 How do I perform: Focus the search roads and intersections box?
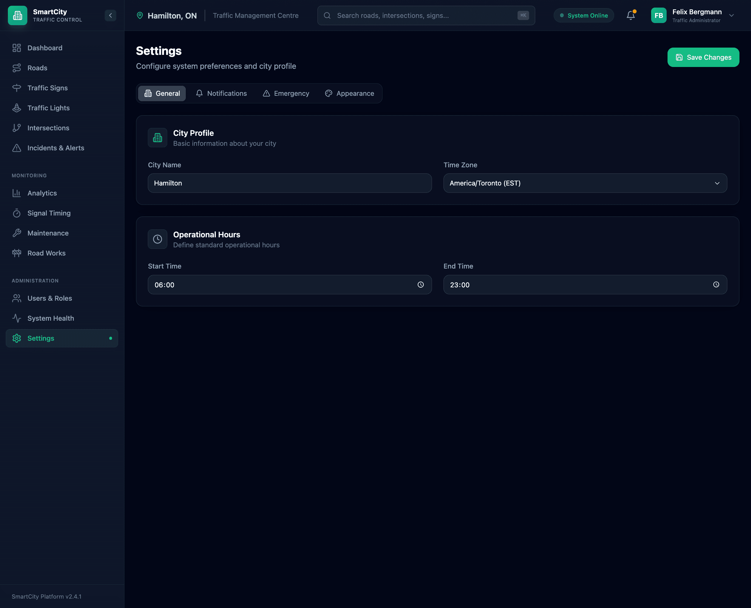click(x=426, y=15)
